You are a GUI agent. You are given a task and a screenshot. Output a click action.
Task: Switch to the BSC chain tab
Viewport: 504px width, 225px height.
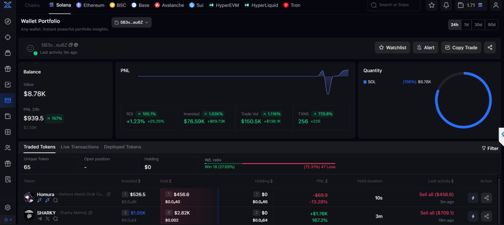[x=118, y=5]
